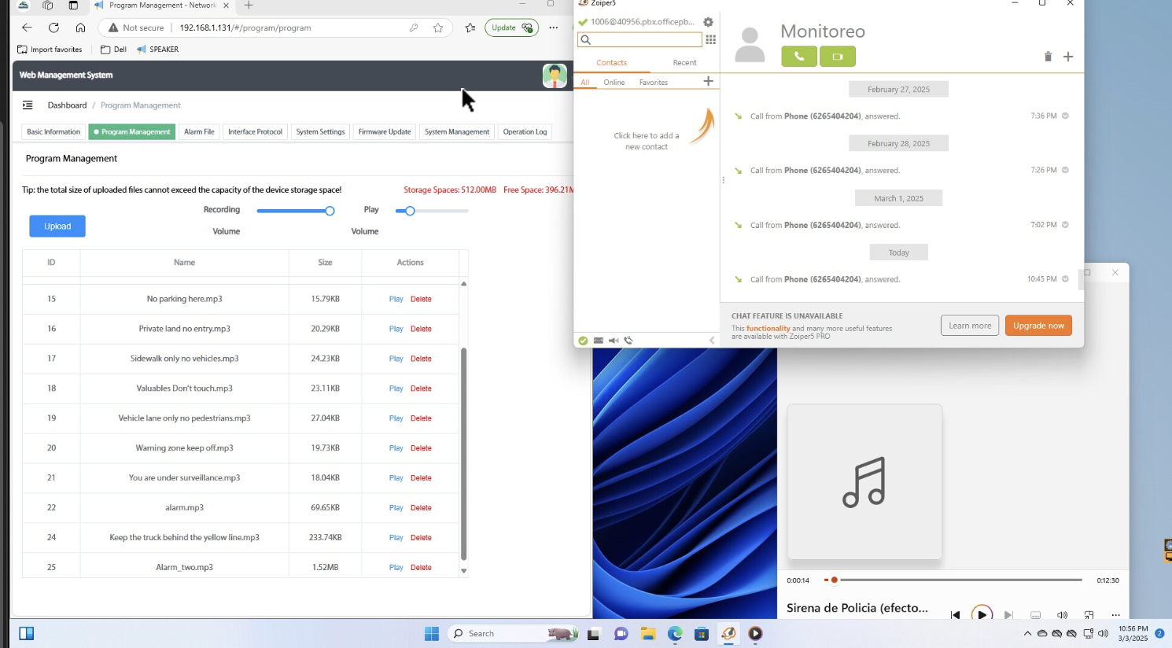Filter contacts by Online
The image size is (1172, 648).
(x=614, y=83)
